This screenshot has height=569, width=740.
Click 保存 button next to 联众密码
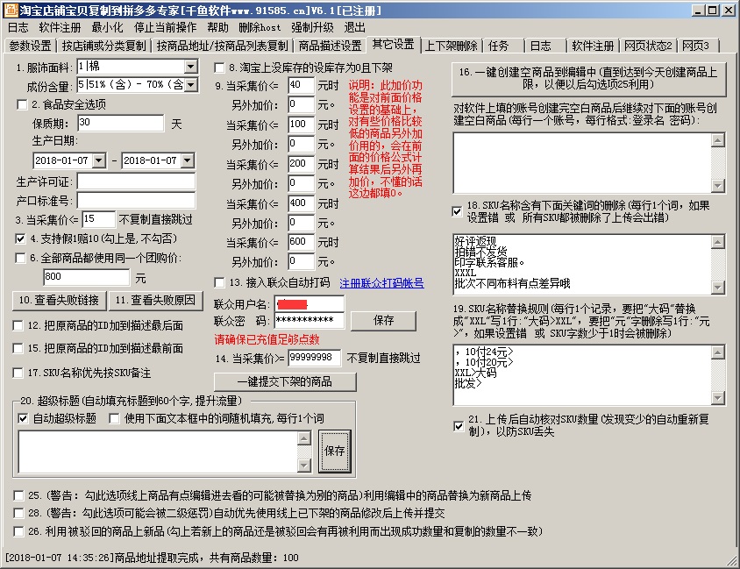tap(383, 321)
